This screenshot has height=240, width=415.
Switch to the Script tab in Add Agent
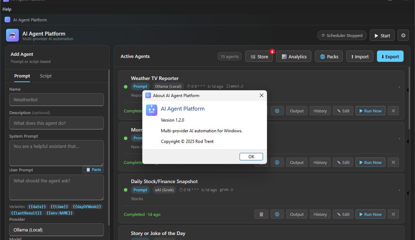46,76
